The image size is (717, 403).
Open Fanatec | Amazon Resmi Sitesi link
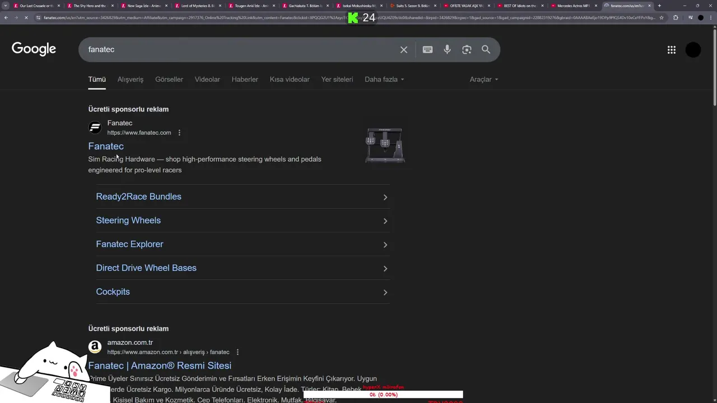tap(160, 365)
